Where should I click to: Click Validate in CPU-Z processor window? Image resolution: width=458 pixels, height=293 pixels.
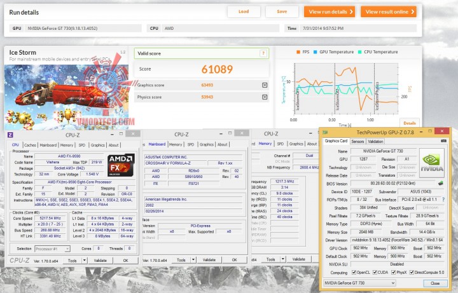click(x=101, y=261)
